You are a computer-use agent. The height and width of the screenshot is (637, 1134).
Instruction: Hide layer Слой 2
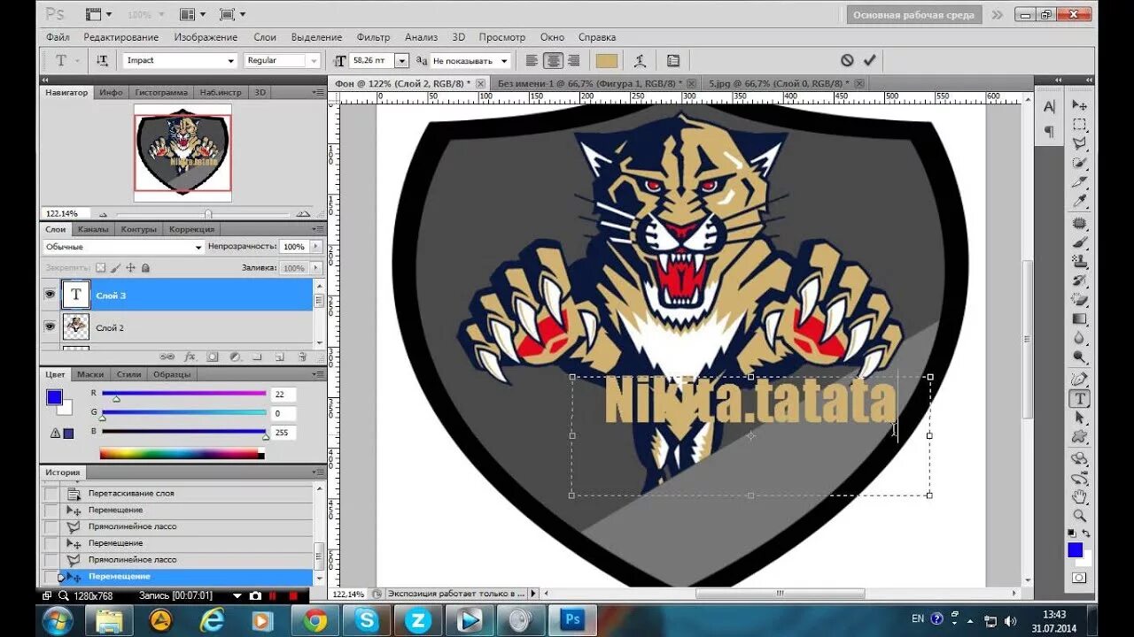tap(50, 327)
